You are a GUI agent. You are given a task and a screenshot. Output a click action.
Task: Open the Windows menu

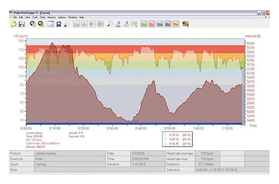73,18
